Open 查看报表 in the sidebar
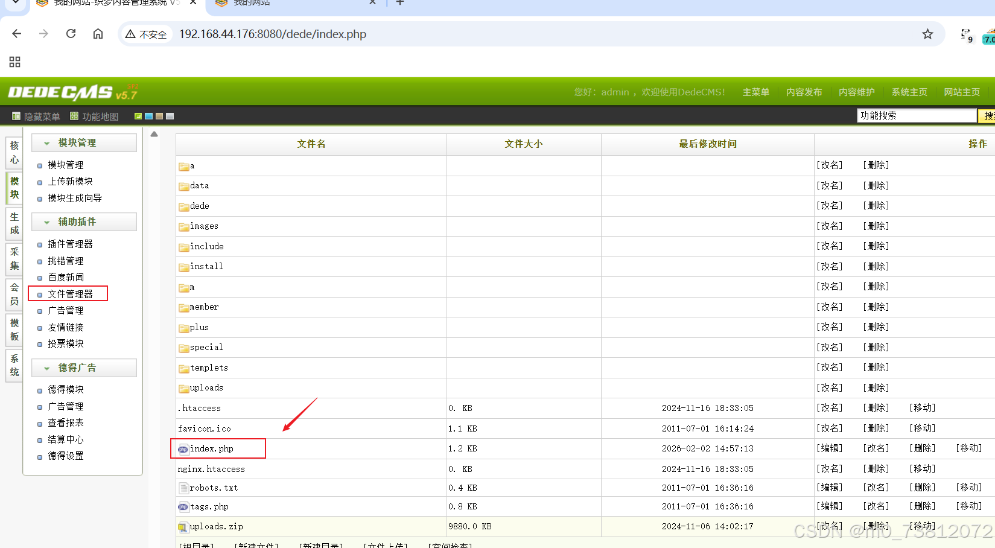Viewport: 995px width, 548px height. coord(66,422)
